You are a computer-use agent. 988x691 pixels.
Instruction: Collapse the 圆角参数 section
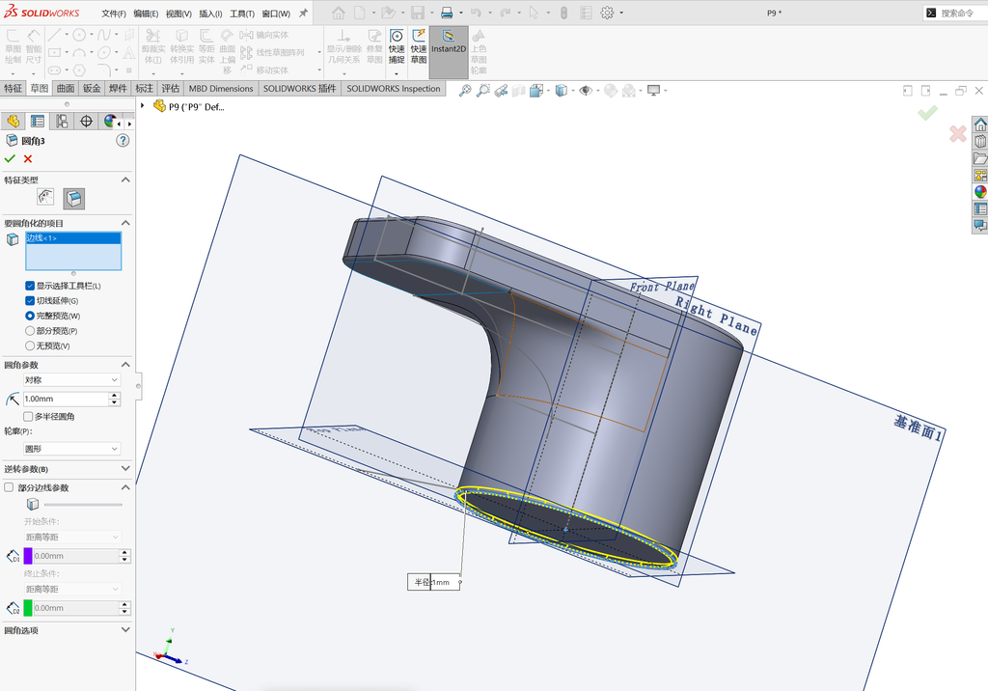(125, 365)
